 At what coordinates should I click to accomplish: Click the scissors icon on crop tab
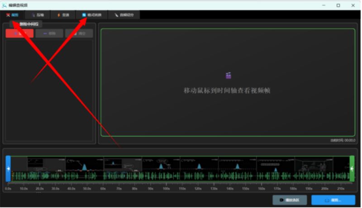(8, 15)
